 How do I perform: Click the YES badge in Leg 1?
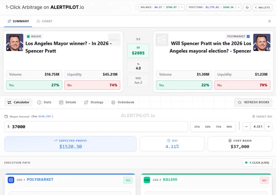click(128, 180)
